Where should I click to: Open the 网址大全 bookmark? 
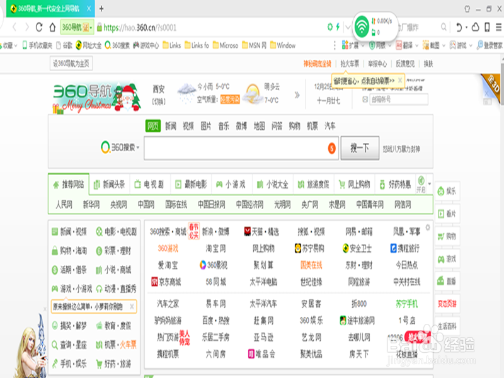[x=88, y=45]
